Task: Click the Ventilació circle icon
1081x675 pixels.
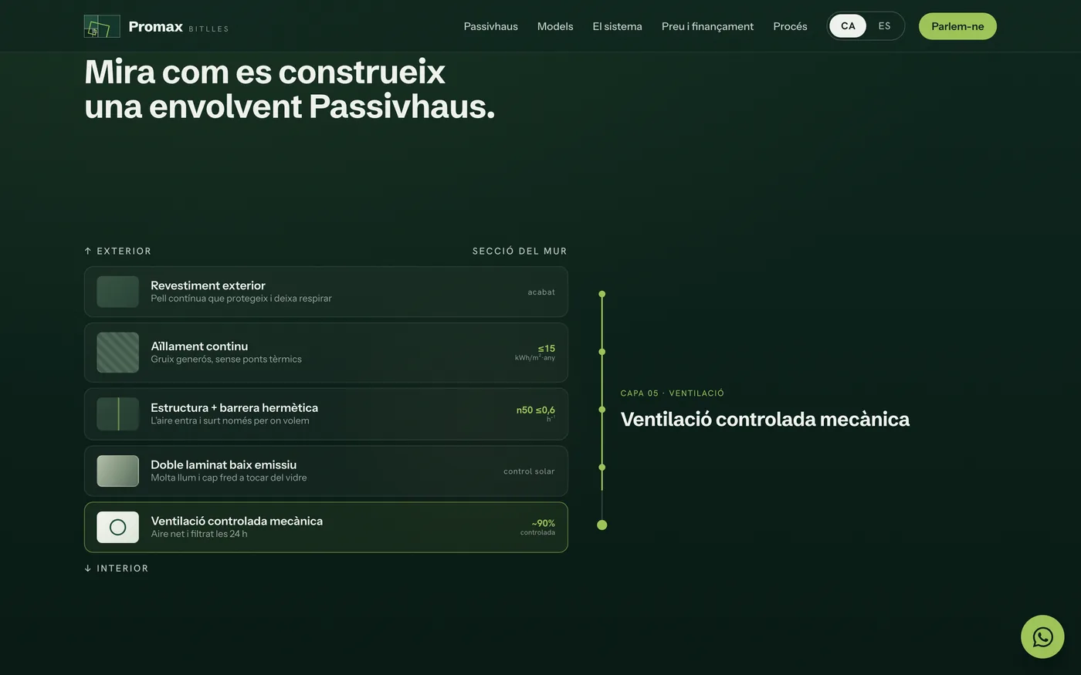Action: [x=118, y=528]
